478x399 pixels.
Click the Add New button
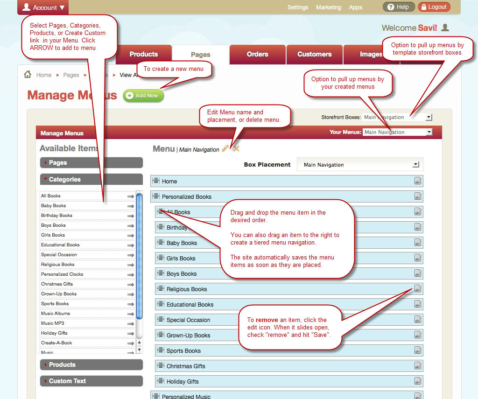click(x=143, y=96)
